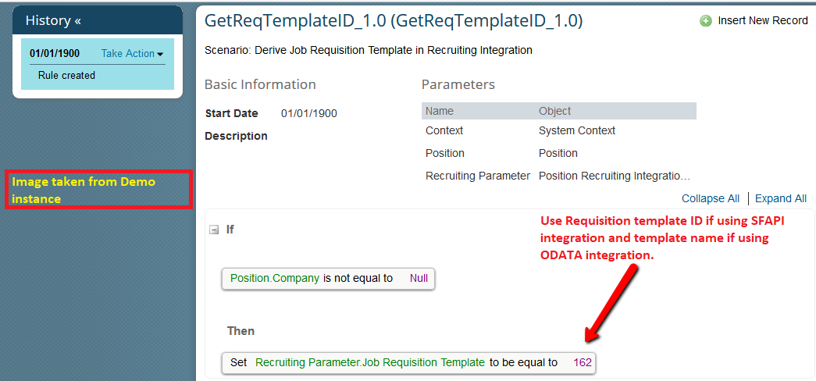
Task: Select the Context parameter row
Action: point(559,130)
